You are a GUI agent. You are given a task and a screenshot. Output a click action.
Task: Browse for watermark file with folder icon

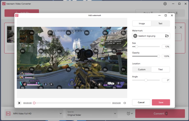[167, 36]
